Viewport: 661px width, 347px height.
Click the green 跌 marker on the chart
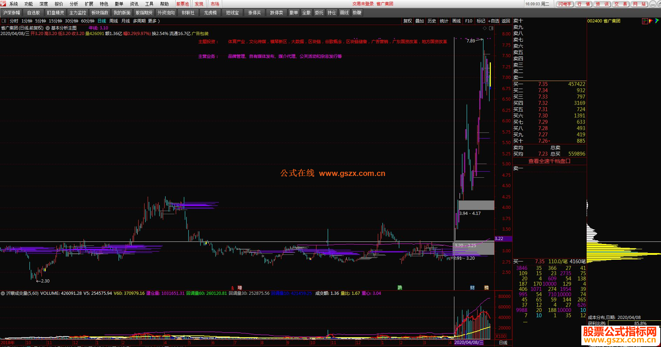pyautogui.click(x=400, y=288)
